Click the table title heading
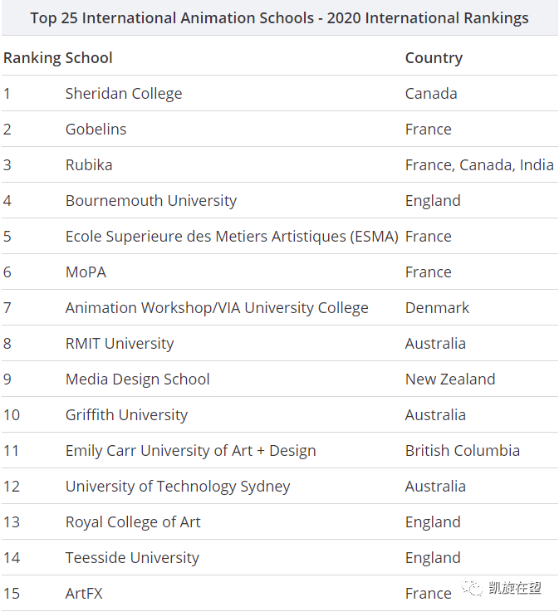Image resolution: width=559 pixels, height=612 pixels. pyautogui.click(x=279, y=18)
